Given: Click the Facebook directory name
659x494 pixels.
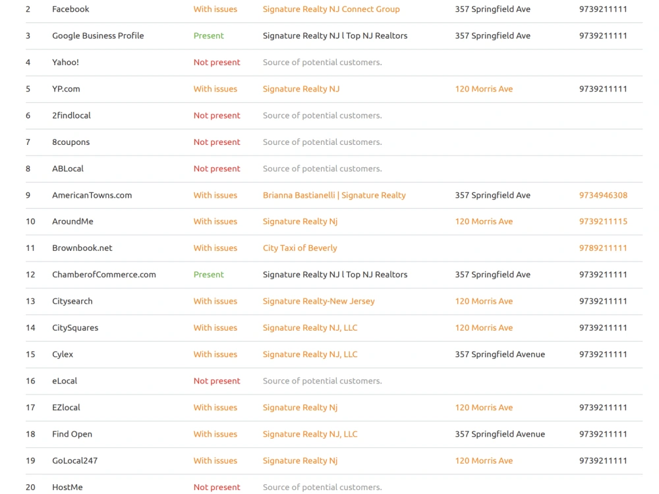Looking at the screenshot, I should point(71,9).
